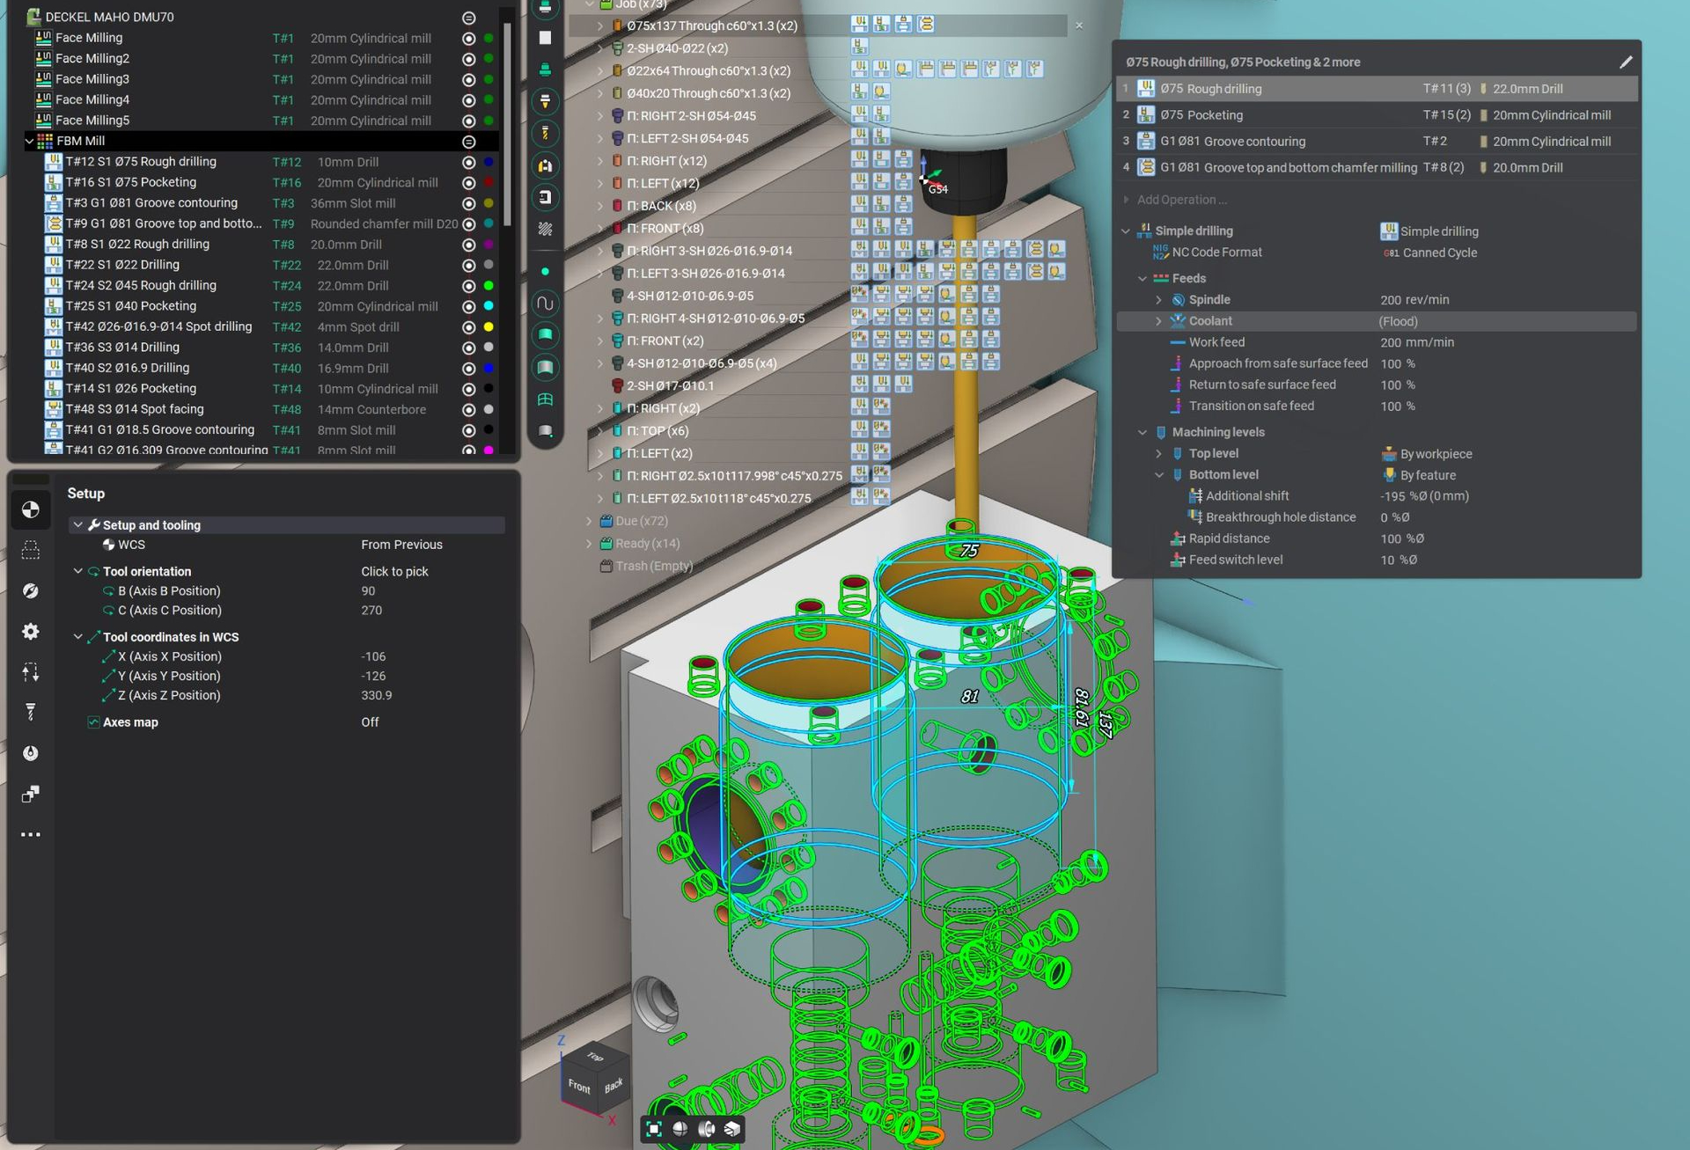
Task: Click the white square stop icon in vertical toolbar
Action: pyautogui.click(x=545, y=38)
